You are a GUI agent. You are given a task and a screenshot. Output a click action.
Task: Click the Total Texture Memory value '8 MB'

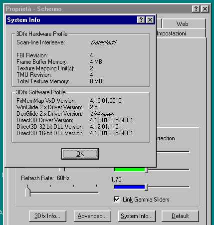click(x=96, y=81)
